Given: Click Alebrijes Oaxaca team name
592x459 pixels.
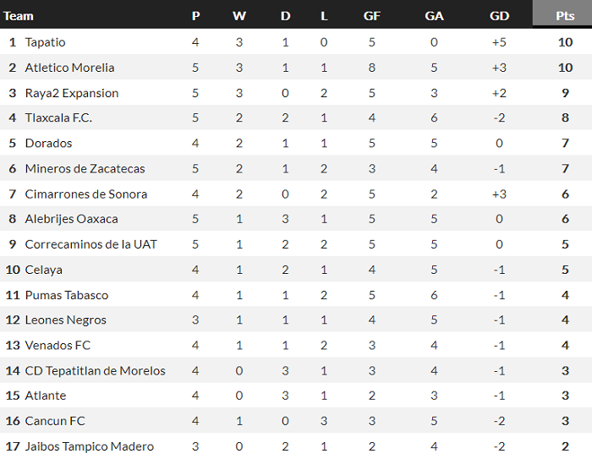Looking at the screenshot, I should coord(71,219).
